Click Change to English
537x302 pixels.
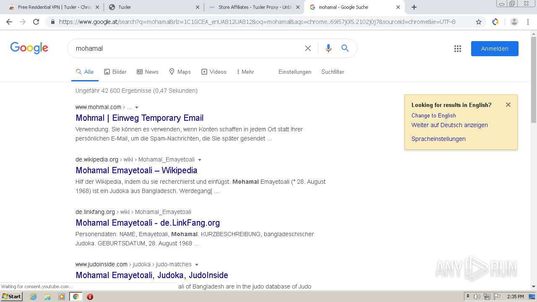pyautogui.click(x=433, y=115)
